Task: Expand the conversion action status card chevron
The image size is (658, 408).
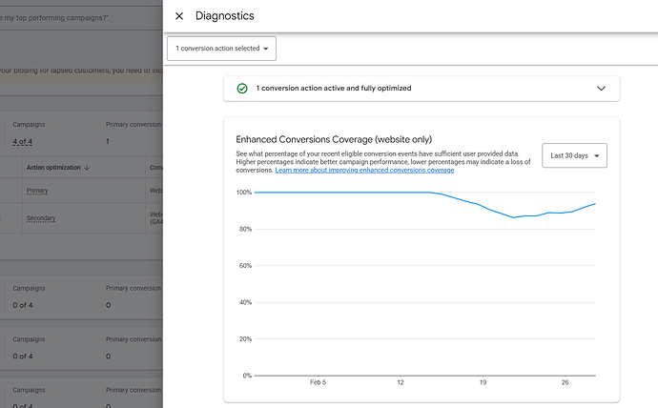Action: click(601, 89)
